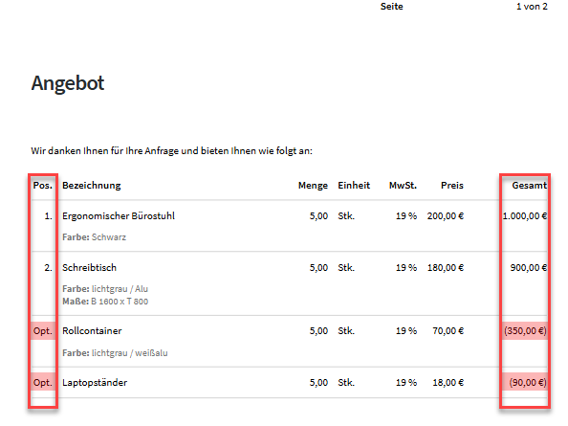Image resolution: width=568 pixels, height=426 pixels.
Task: Click the Angebot document heading
Action: tap(68, 83)
